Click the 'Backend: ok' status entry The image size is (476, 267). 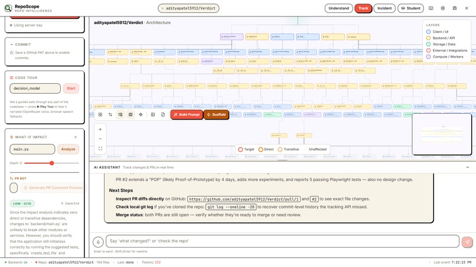tap(16, 262)
